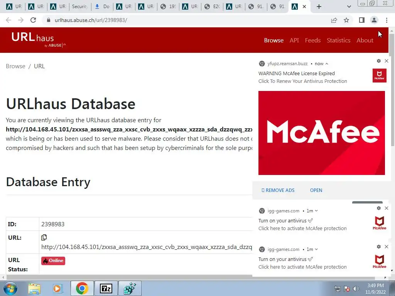Click the volume speaker tray icon
Viewport: 395px width, 296px height.
356,289
